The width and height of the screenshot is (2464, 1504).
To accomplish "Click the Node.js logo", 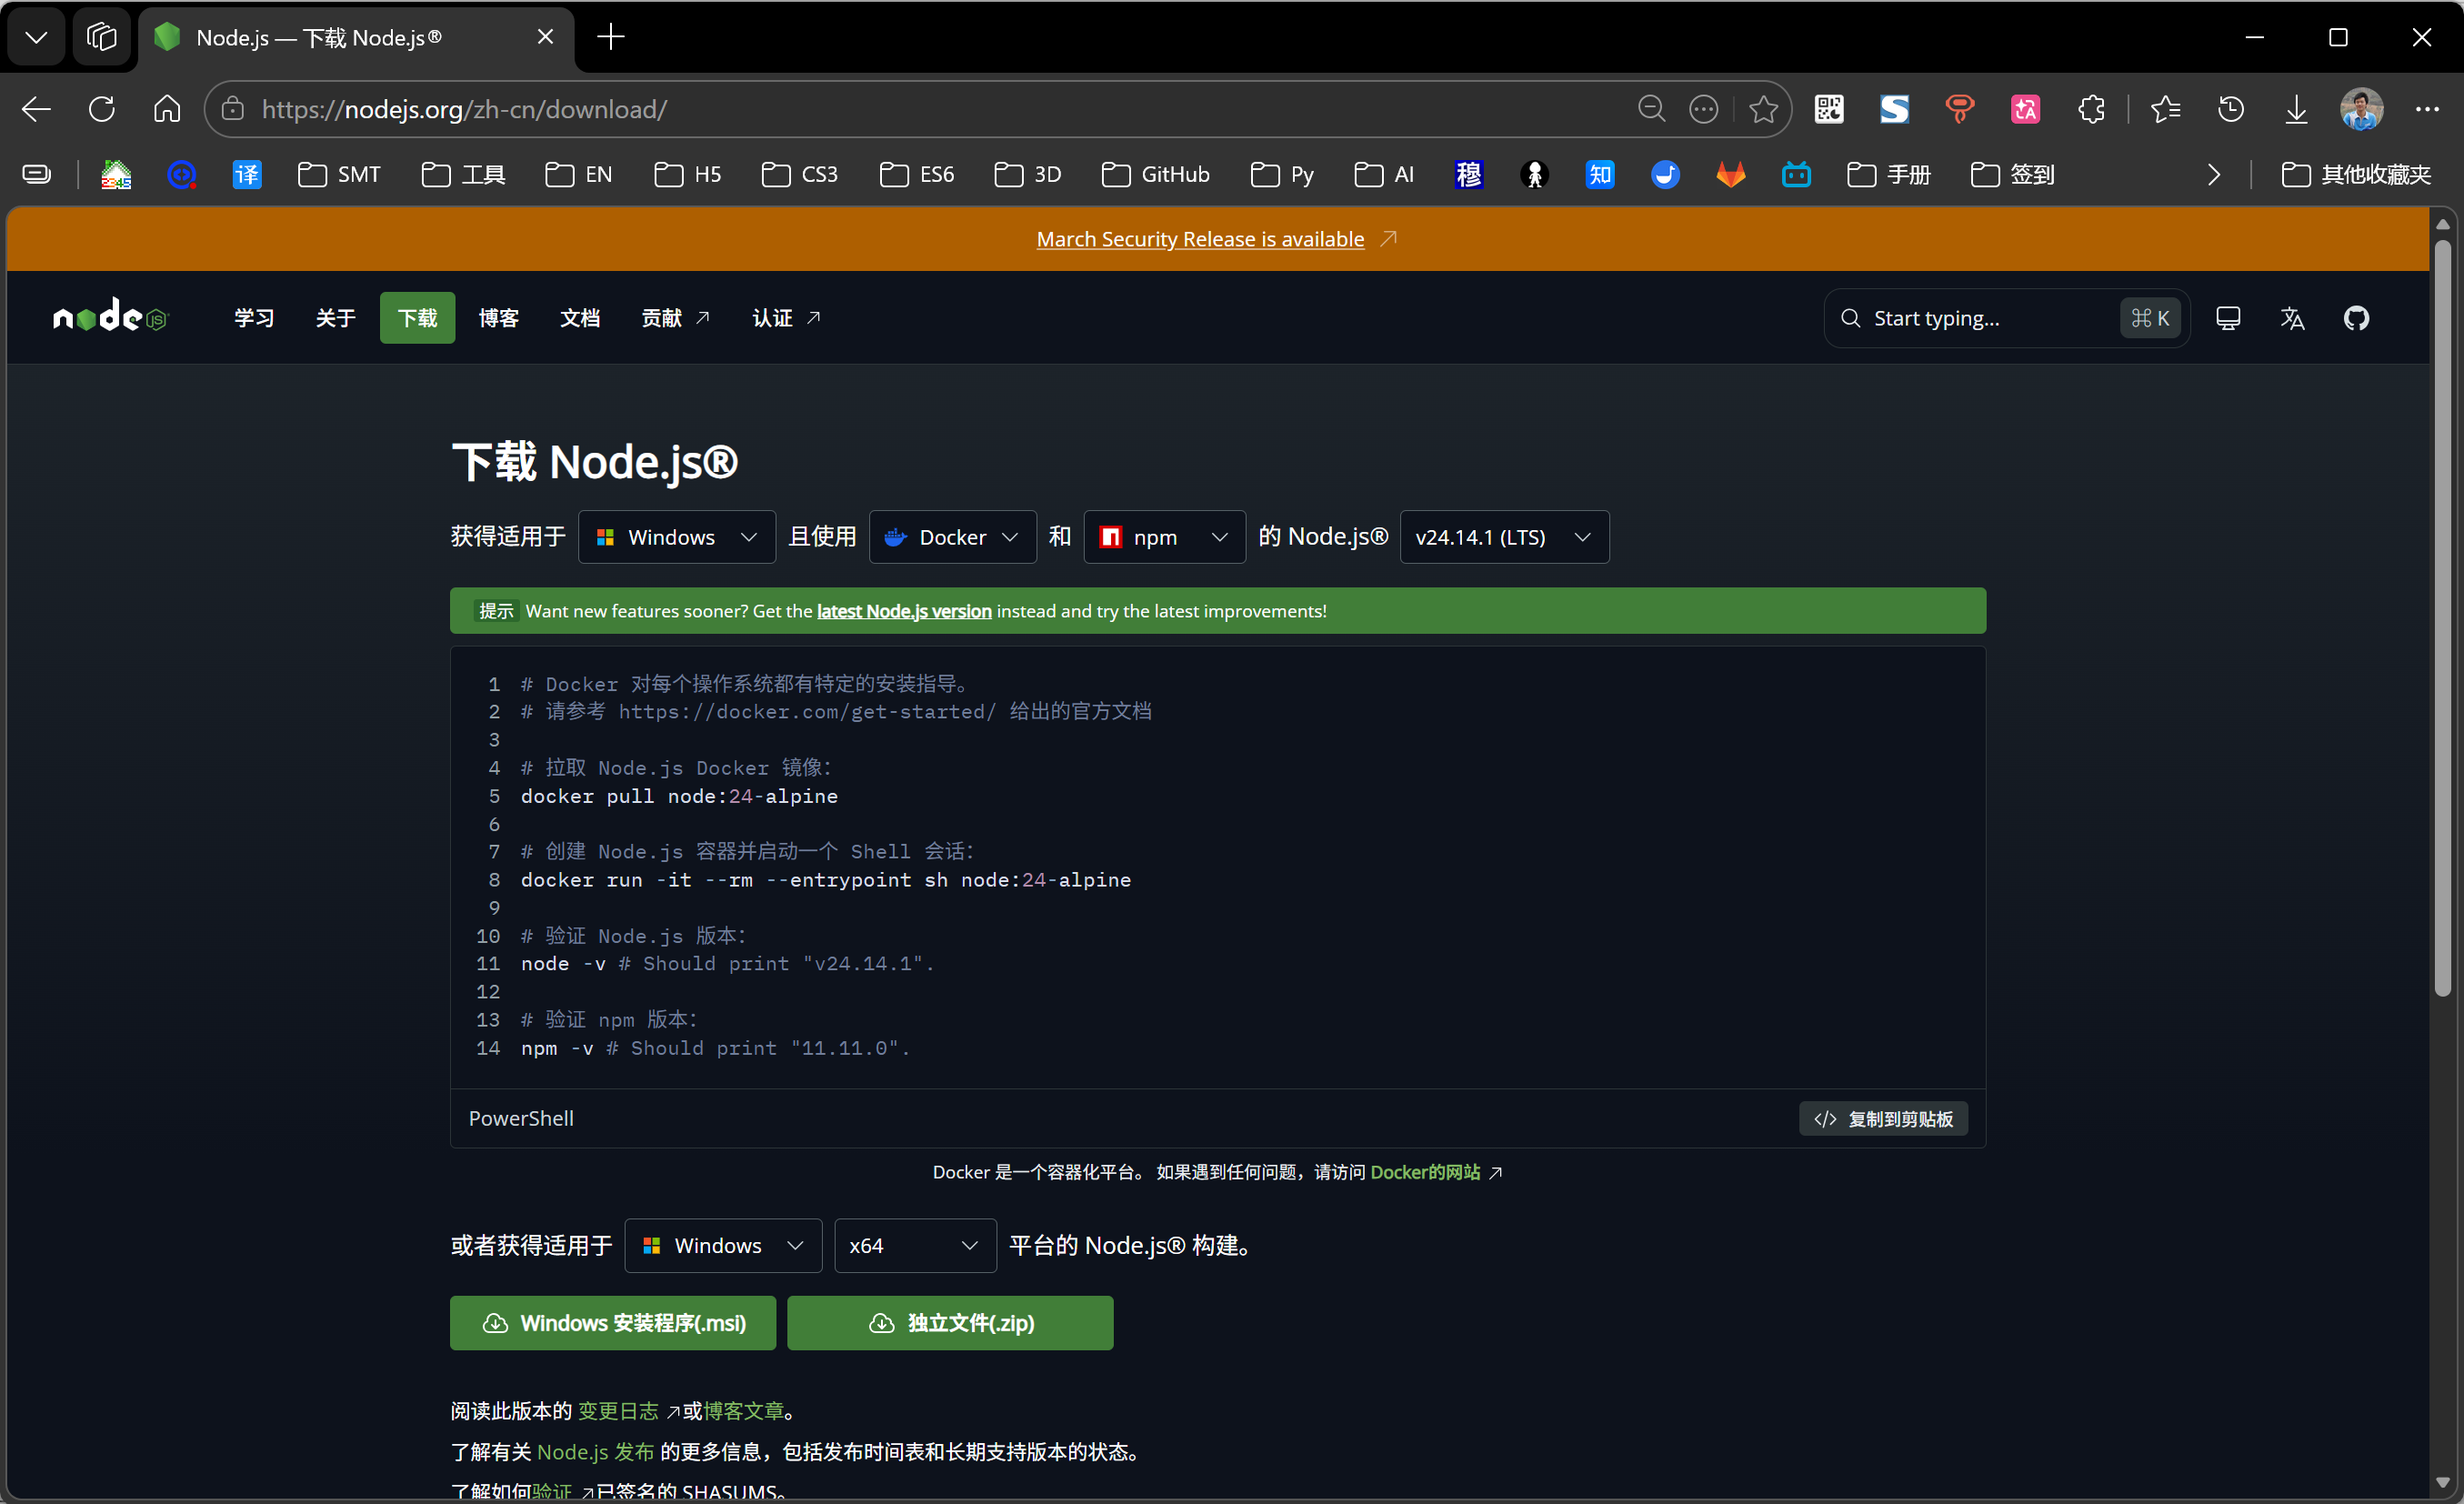I will pyautogui.click(x=111, y=317).
